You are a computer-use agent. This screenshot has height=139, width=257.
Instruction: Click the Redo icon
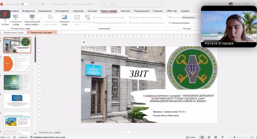[x=38, y=4]
